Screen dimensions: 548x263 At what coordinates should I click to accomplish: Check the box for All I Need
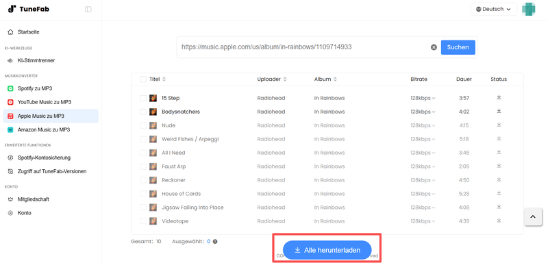pyautogui.click(x=143, y=153)
